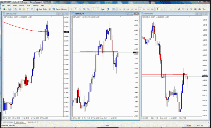This screenshot has height=128, width=211.
Task: Expand the Indicators dropdown arrow
Action: (x=105, y=9)
